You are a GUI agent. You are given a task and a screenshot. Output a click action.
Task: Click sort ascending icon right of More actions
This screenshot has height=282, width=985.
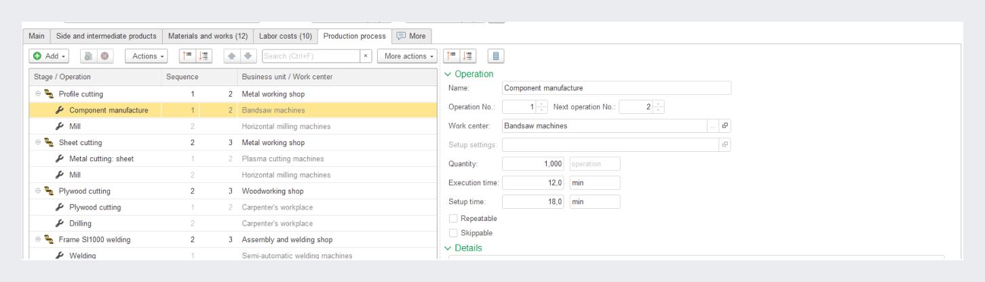click(x=452, y=56)
